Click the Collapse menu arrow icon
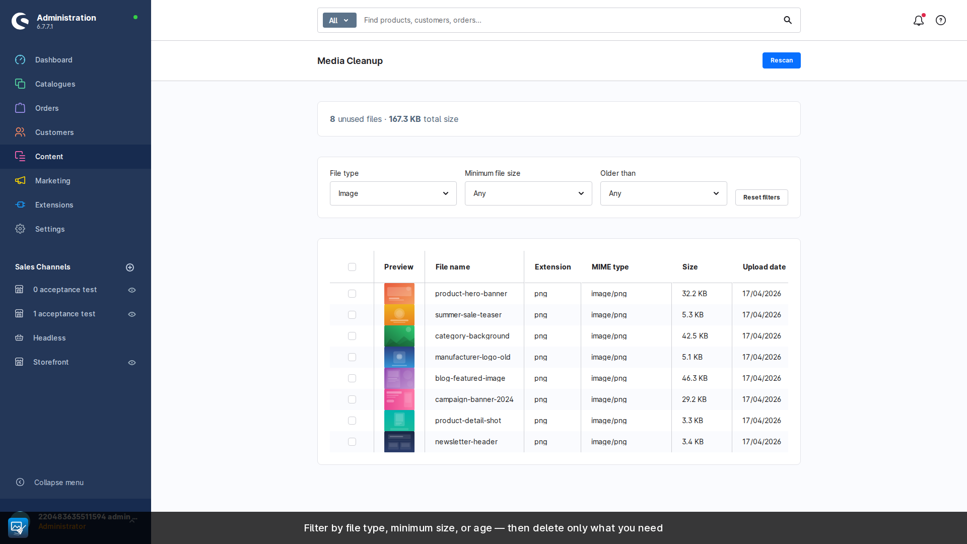967x544 pixels. [20, 483]
